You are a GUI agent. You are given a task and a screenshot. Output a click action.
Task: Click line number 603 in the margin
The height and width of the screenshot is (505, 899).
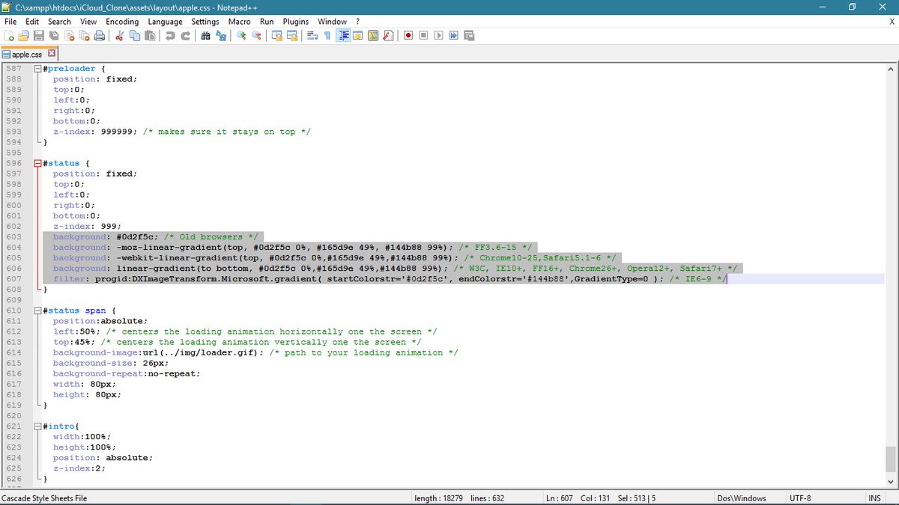click(13, 236)
